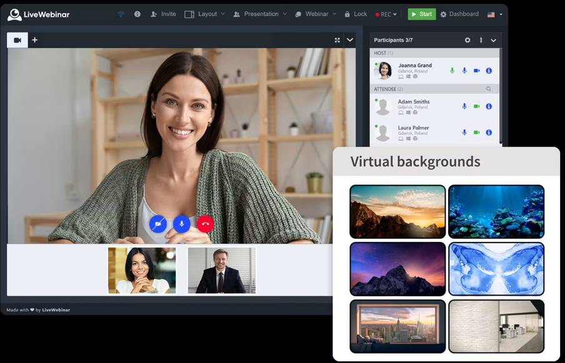Image resolution: width=565 pixels, height=363 pixels.
Task: Select the man in suit video thumbnail
Action: 222,270
